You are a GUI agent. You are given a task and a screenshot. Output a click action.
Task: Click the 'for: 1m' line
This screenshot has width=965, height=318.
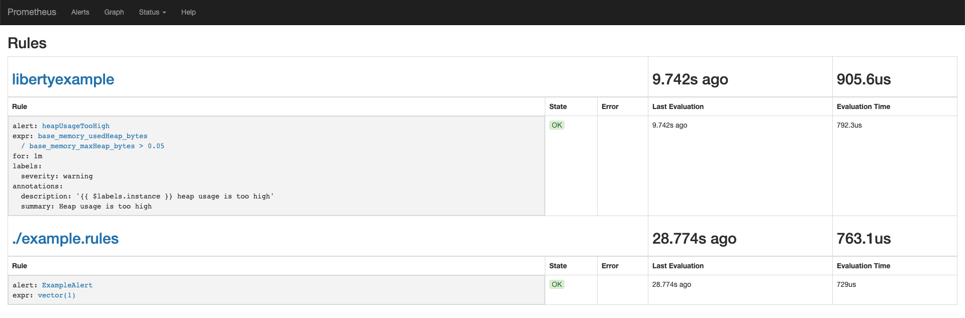point(28,156)
